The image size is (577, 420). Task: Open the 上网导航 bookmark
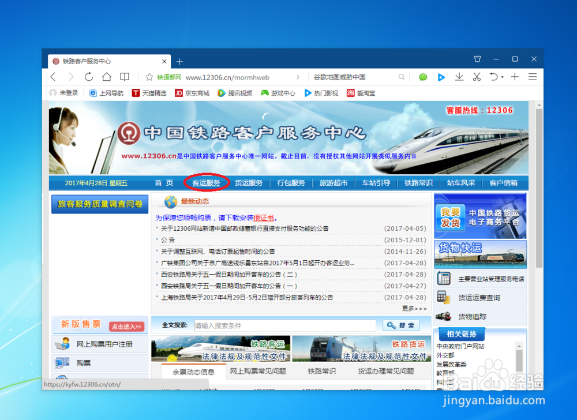point(106,93)
